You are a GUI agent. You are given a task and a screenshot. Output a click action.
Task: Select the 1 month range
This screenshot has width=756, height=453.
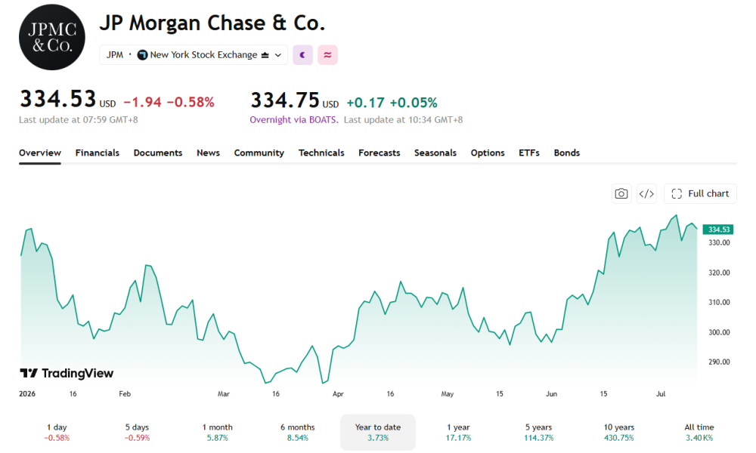coord(218,433)
